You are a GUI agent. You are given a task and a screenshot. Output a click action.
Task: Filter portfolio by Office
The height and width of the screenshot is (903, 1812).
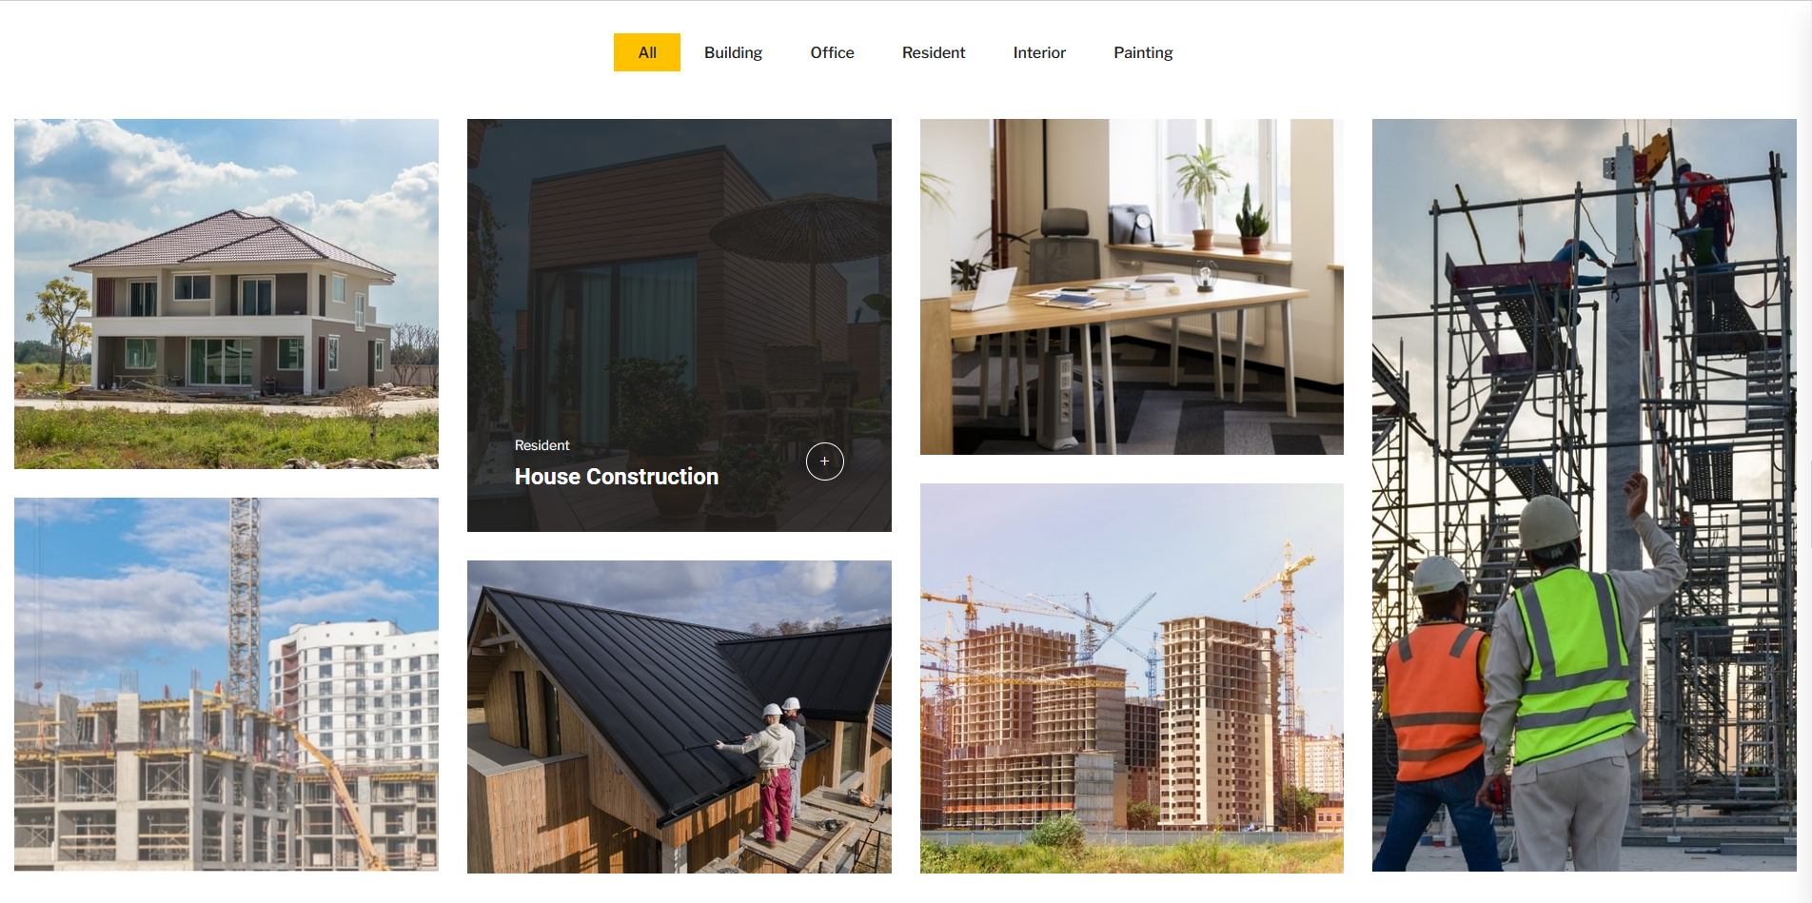[x=832, y=52]
